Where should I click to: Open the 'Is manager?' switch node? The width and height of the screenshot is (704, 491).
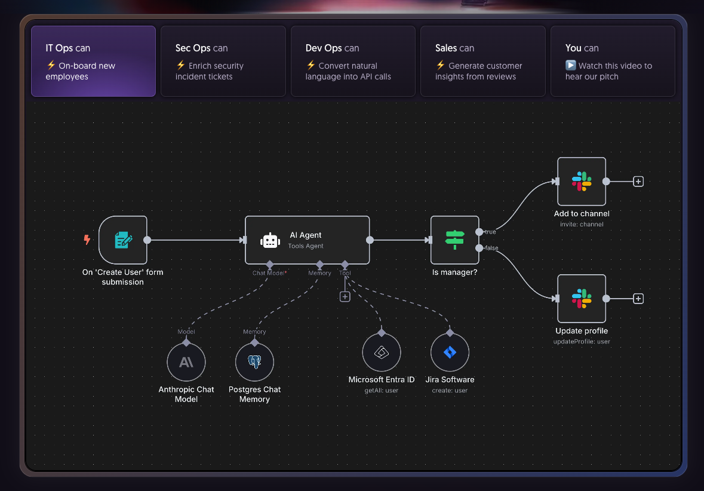click(x=454, y=240)
